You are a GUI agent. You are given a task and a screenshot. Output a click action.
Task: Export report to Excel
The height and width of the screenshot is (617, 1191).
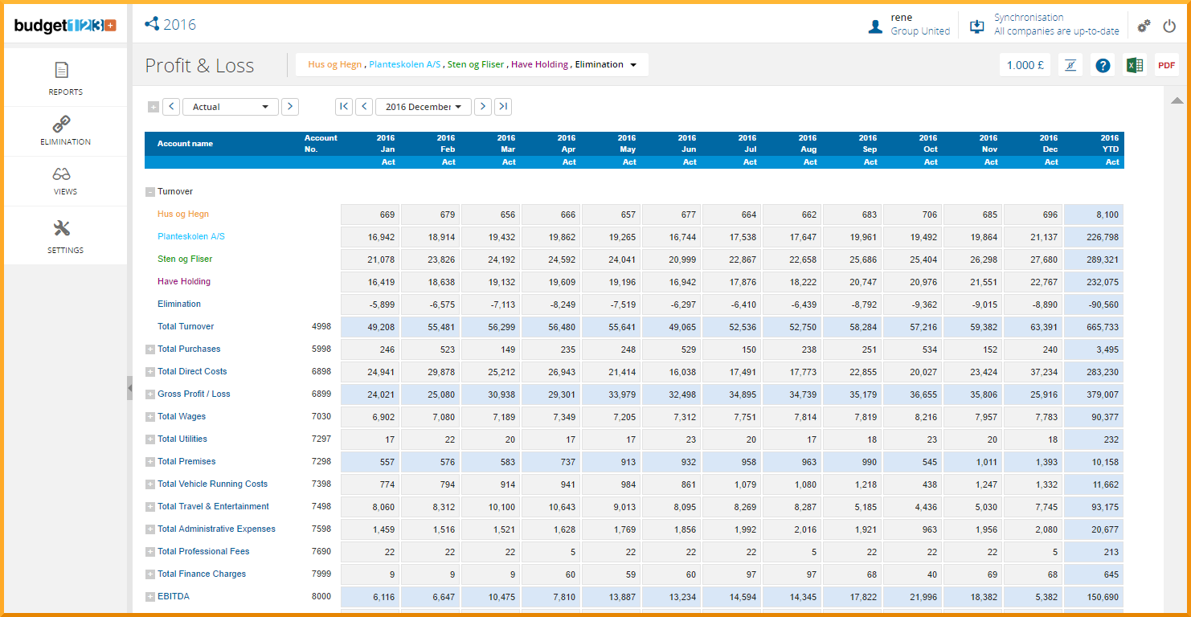pos(1134,65)
